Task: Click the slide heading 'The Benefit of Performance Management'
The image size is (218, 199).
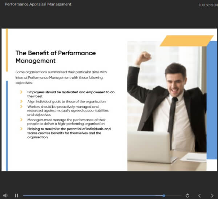Action: (56, 57)
